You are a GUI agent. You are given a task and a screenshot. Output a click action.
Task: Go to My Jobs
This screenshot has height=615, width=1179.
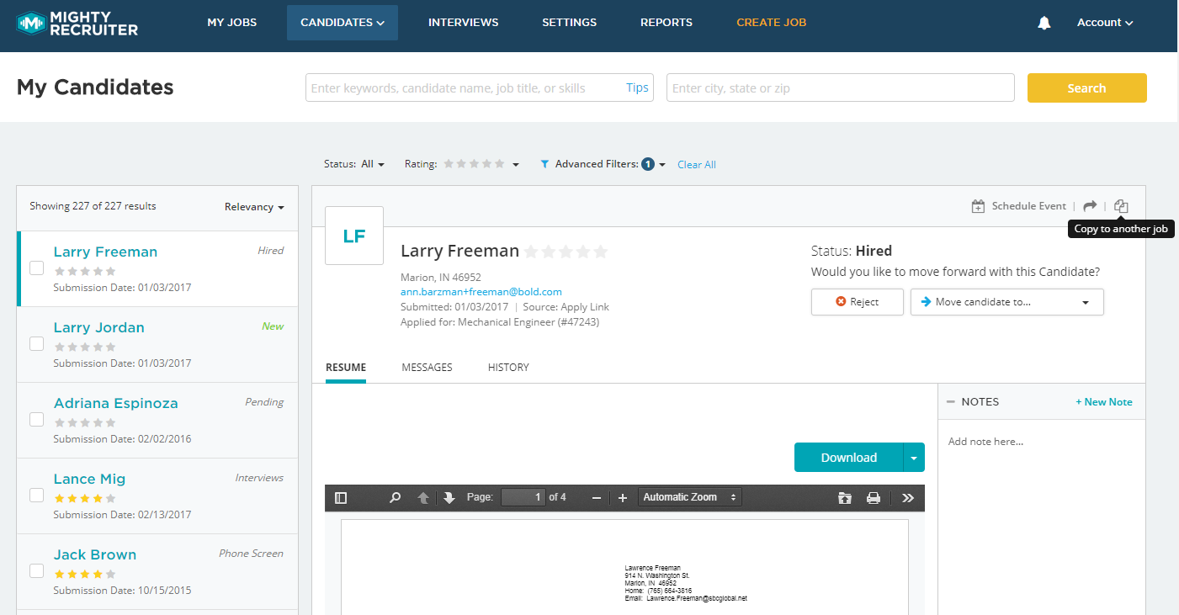pos(232,23)
